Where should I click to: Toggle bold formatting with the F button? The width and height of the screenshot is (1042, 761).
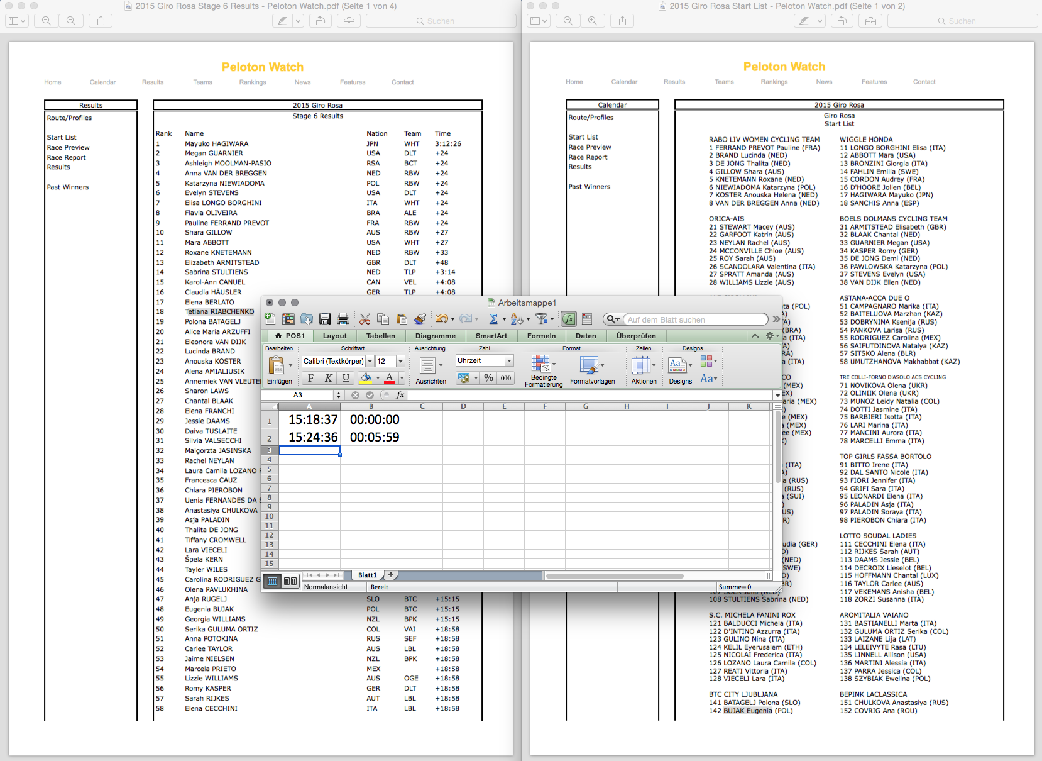click(310, 378)
